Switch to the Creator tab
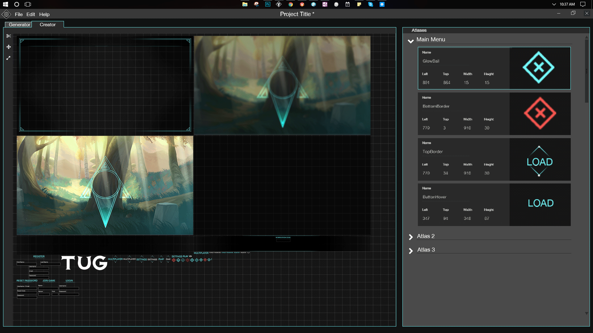The width and height of the screenshot is (593, 333). coord(48,25)
